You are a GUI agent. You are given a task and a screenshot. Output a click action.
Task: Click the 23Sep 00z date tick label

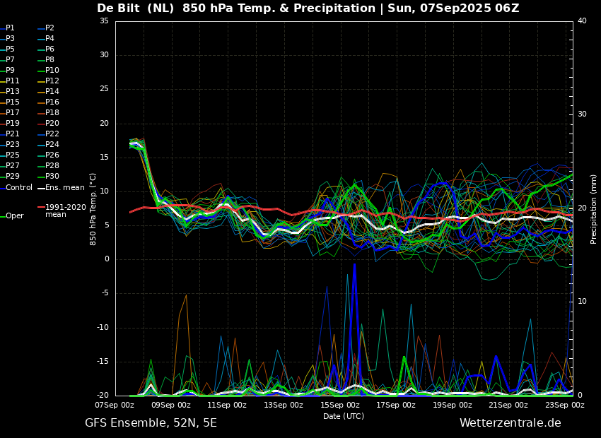565,405
